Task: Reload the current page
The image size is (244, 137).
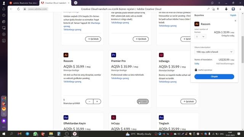Action: point(18,9)
